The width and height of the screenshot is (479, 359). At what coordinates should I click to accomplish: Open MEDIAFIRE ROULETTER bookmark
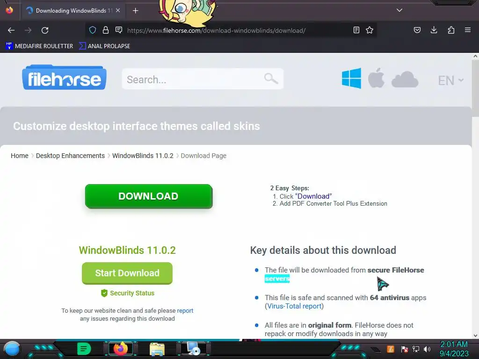[x=39, y=46]
